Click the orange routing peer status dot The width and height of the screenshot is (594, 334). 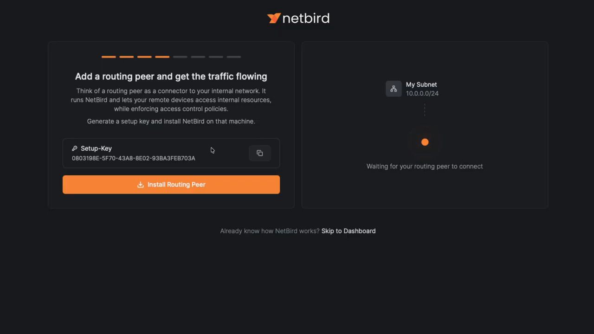425,142
